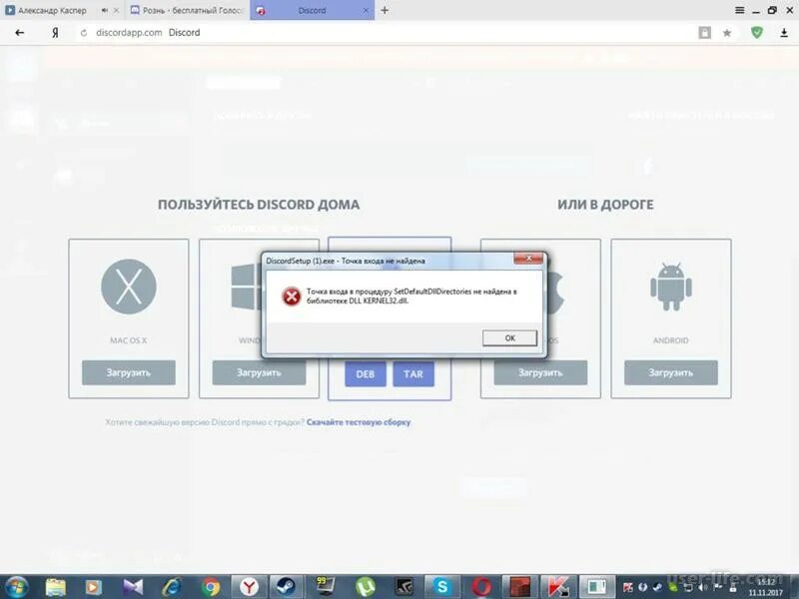Screen dimensions: 799x599
Task: Open the browser downloads arrow
Action: click(784, 33)
